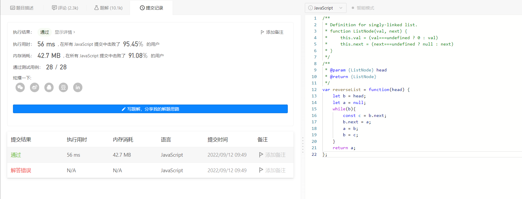522x199 pixels.
Task: Share result via Weibo icon
Action: click(x=35, y=87)
